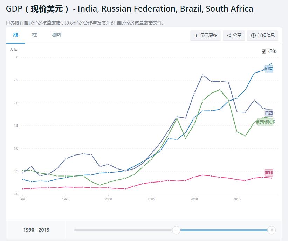This screenshot has height=241, width=288.
Task: Click the info icon beside 详细信息
Action: pos(253,35)
